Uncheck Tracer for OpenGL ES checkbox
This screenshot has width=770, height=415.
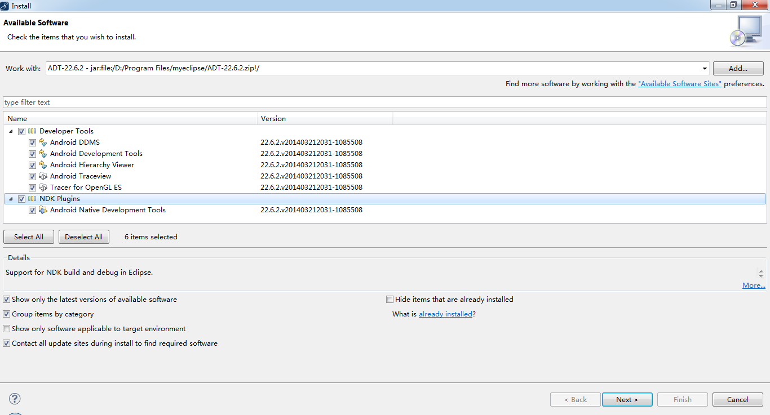[32, 188]
